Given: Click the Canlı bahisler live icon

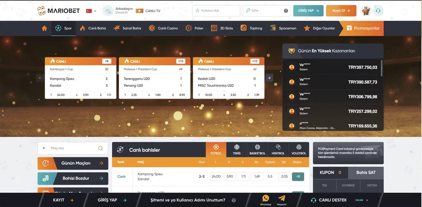Looking at the screenshot, I should coord(120,150).
